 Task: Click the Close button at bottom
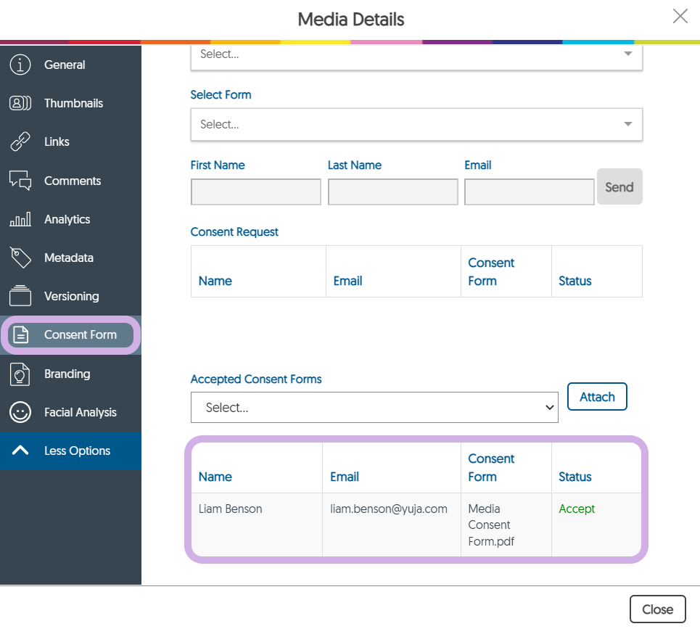coord(656,609)
